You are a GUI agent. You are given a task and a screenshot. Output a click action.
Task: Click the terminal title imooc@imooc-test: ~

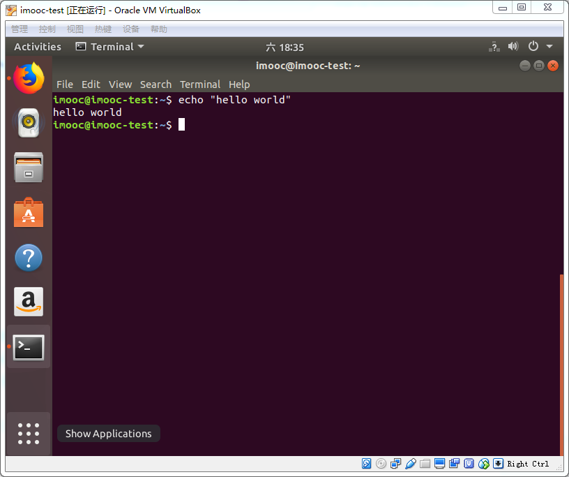point(308,66)
